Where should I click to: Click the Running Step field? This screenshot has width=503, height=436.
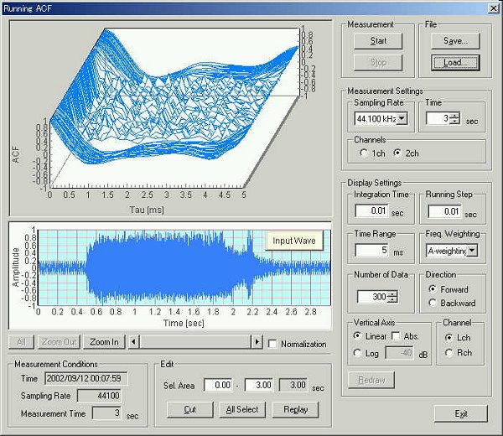pos(444,212)
